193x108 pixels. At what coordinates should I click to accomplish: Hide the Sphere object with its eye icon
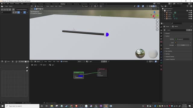coord(189,19)
